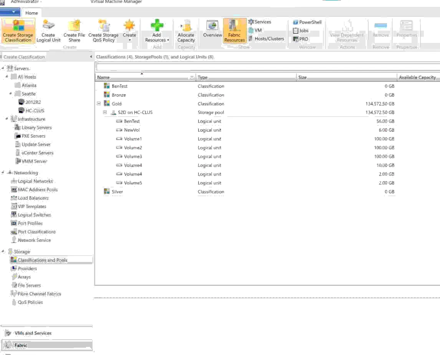Show Services in ribbon
The width and height of the screenshot is (440, 355).
pos(260,22)
